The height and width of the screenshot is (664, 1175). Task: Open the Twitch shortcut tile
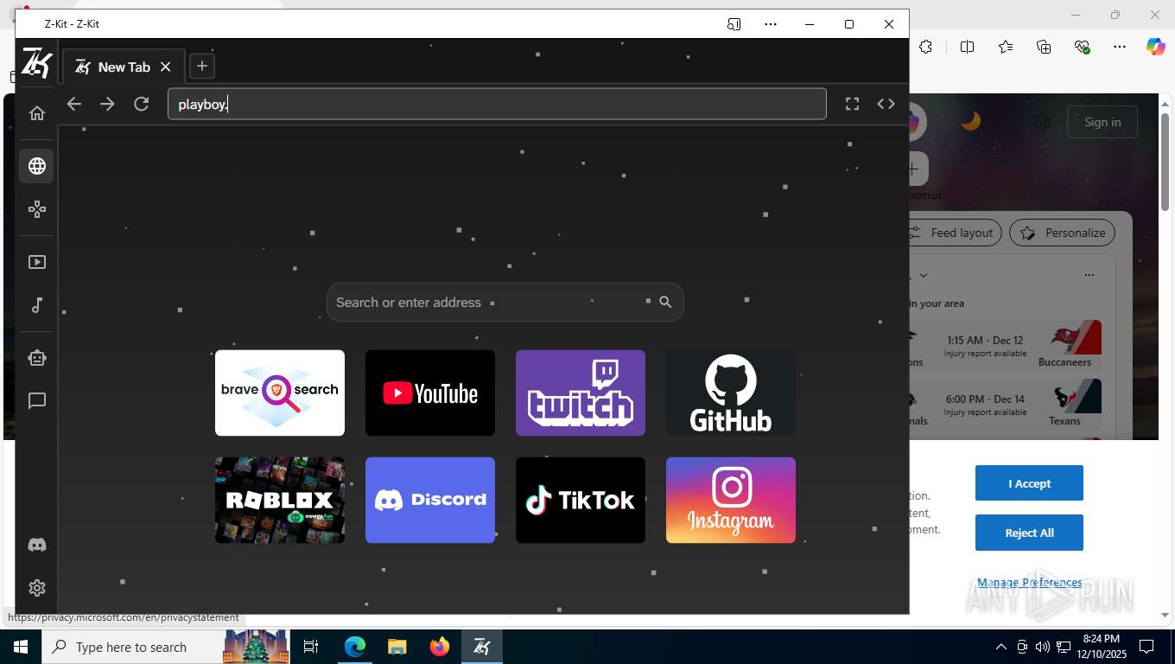tap(581, 393)
